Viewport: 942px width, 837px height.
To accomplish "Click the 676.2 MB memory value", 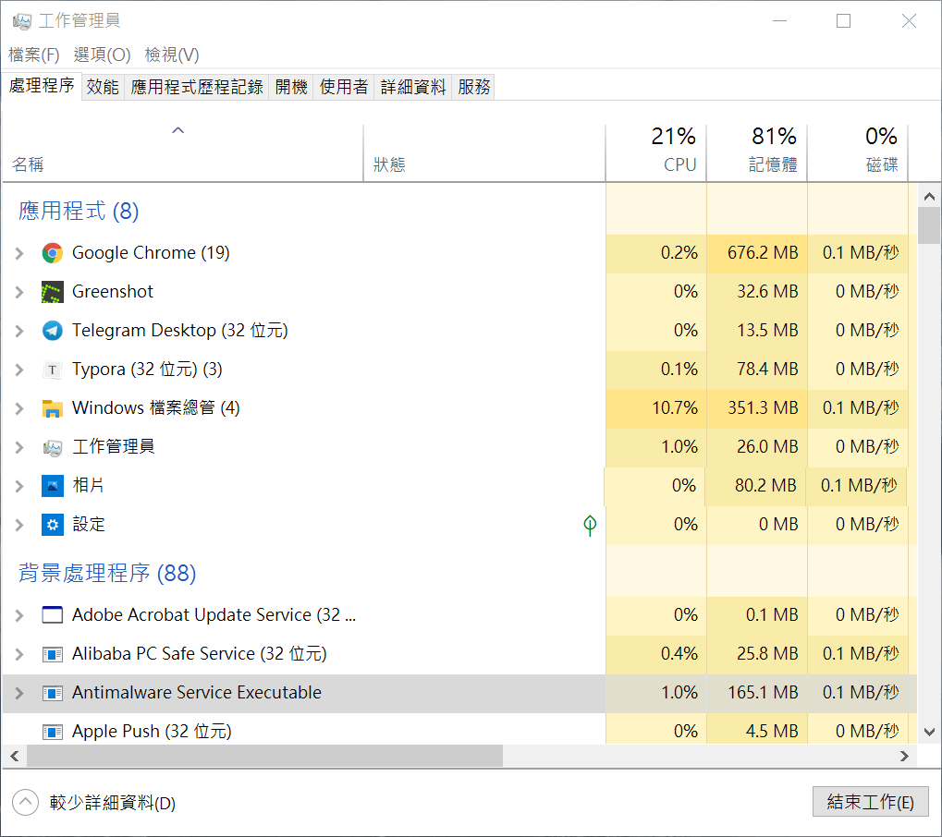I will coord(763,253).
